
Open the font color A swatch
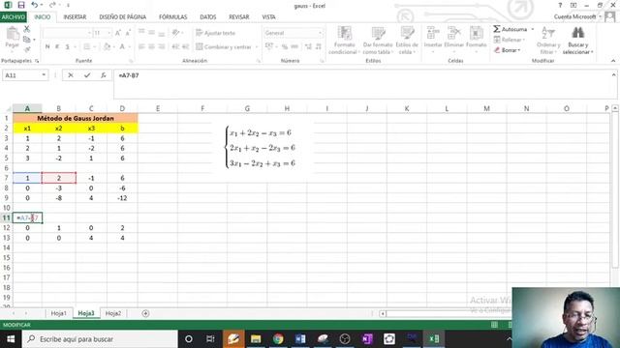pos(122,47)
